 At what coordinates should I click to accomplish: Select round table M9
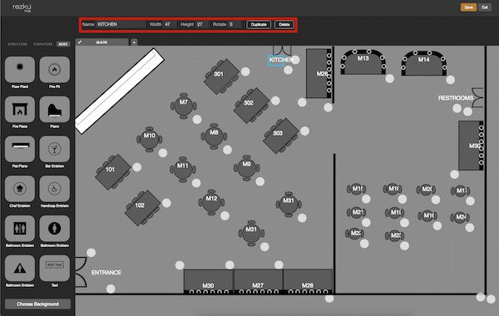247,168
